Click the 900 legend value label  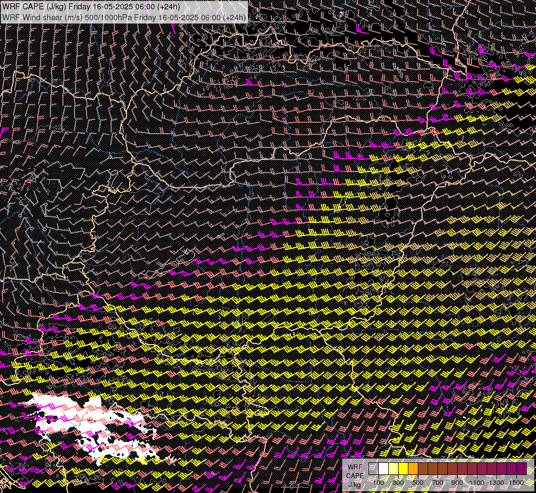click(457, 483)
